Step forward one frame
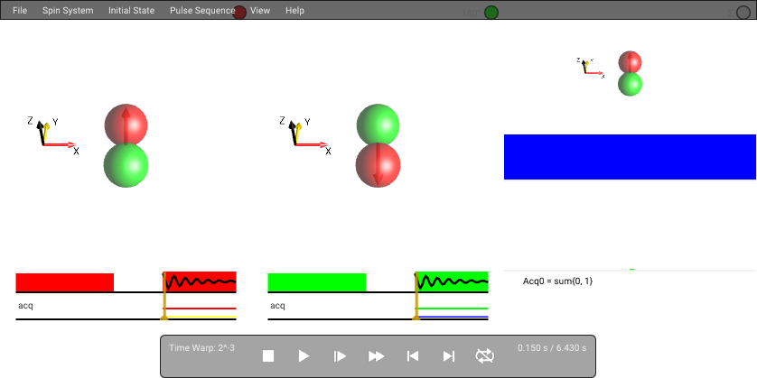This screenshot has height=378, width=757. [x=341, y=356]
